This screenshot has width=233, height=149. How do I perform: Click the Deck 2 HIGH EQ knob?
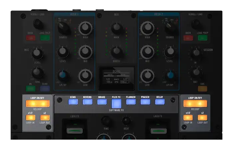(x=147, y=28)
